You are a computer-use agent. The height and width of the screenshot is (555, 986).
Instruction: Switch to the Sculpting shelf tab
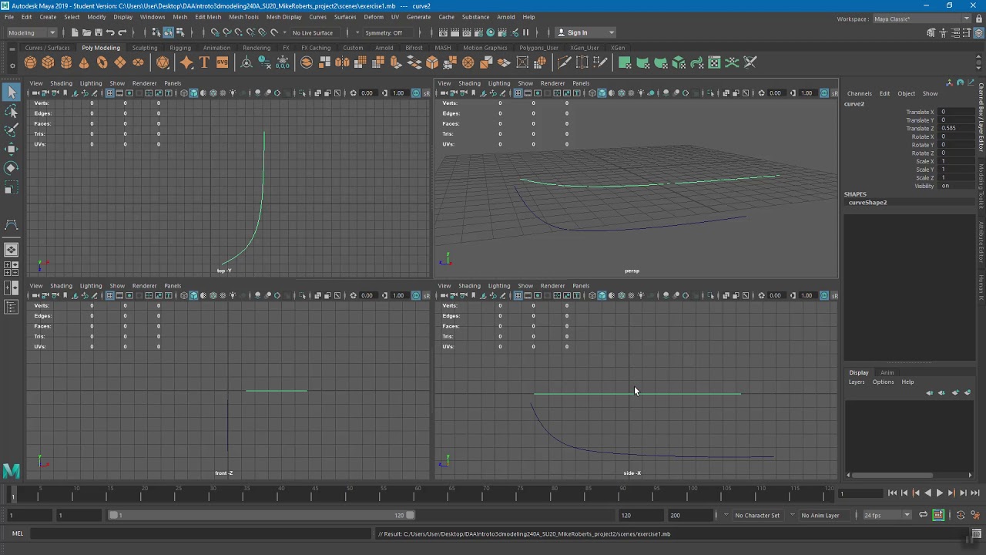144,48
